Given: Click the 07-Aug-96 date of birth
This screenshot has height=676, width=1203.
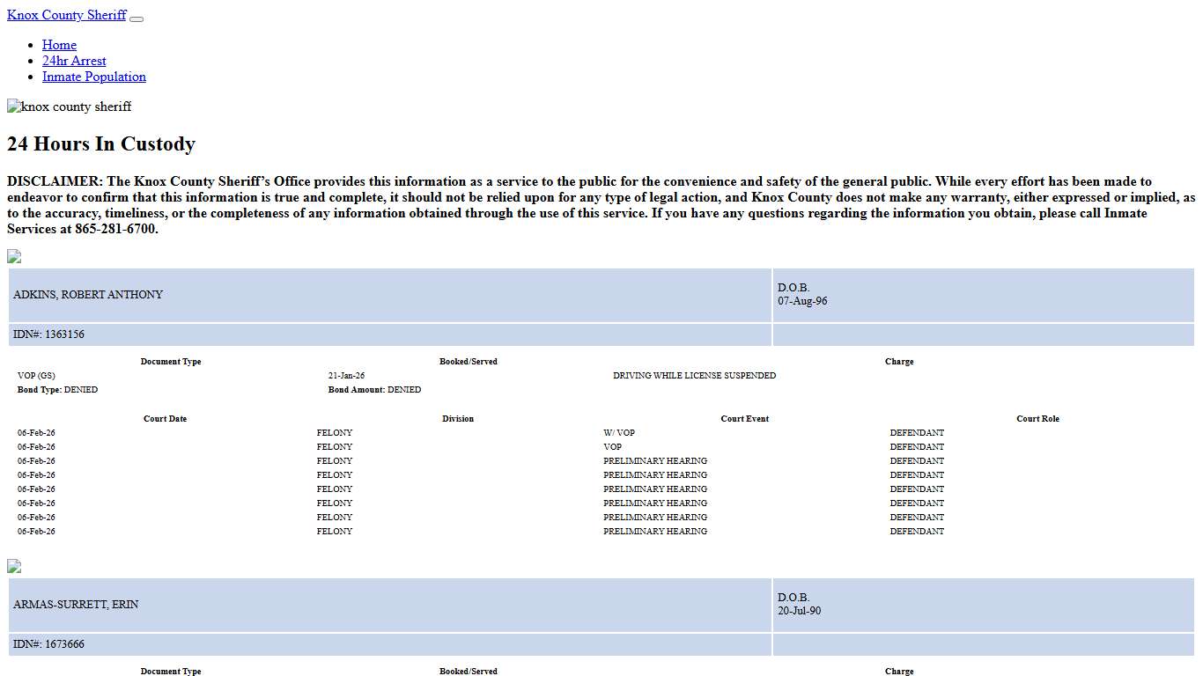Looking at the screenshot, I should tap(802, 301).
